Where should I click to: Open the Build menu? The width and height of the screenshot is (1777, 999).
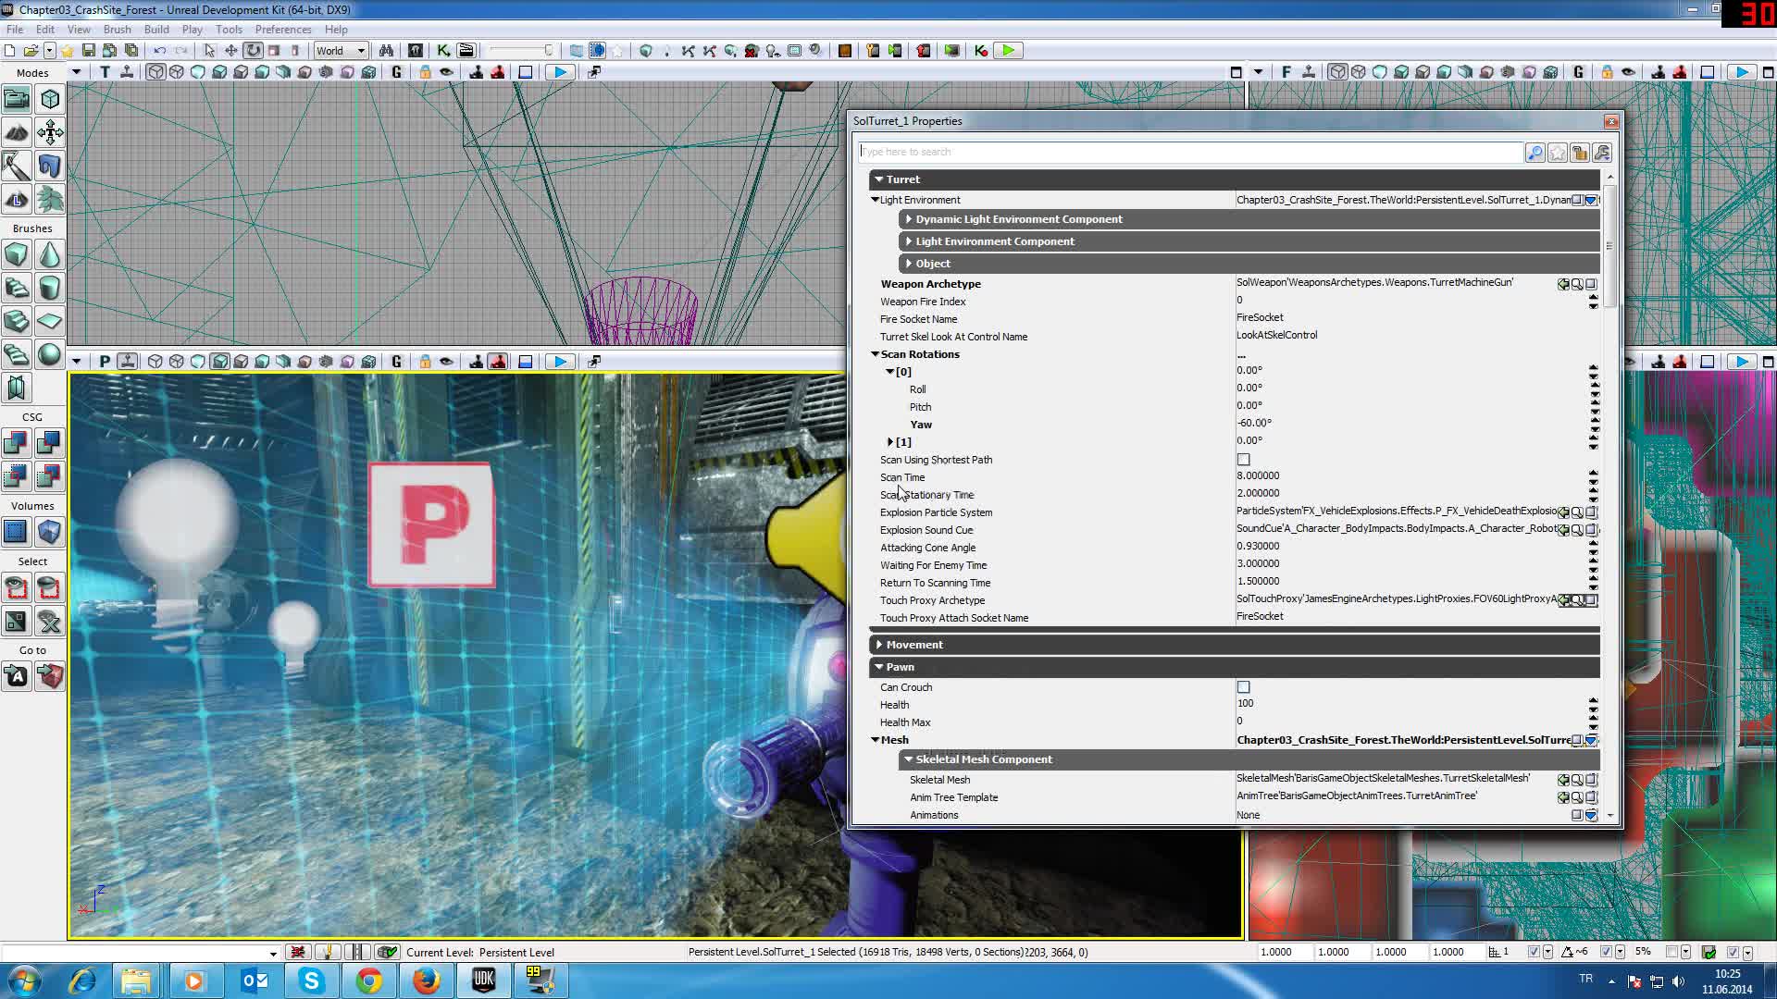click(156, 30)
